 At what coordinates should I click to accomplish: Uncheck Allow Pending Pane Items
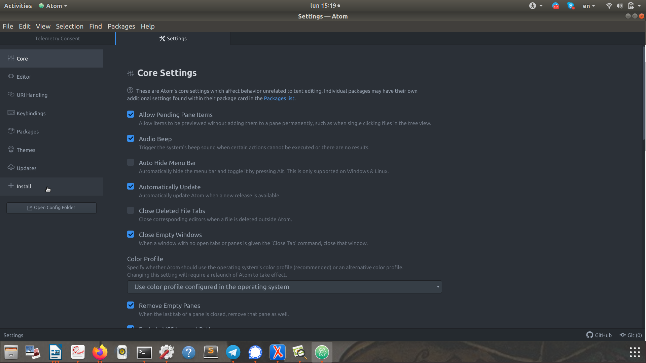pyautogui.click(x=131, y=114)
